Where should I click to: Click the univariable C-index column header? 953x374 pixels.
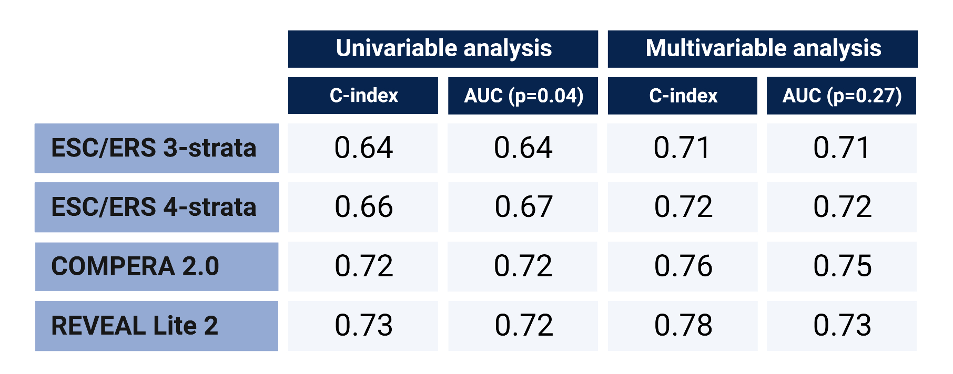click(363, 96)
